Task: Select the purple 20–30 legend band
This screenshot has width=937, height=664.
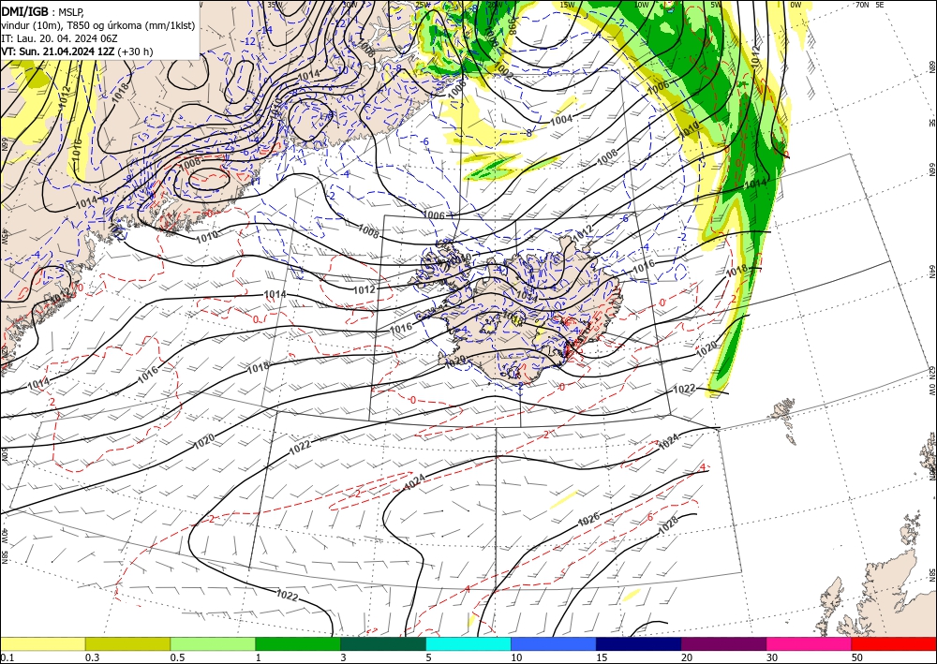Action: click(723, 644)
